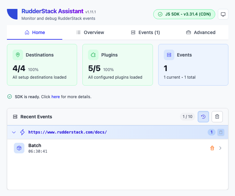Viewport: 235px width, 196px height.
Task: Click the JS SDK v3.31.4 status badge
Action: point(184,14)
